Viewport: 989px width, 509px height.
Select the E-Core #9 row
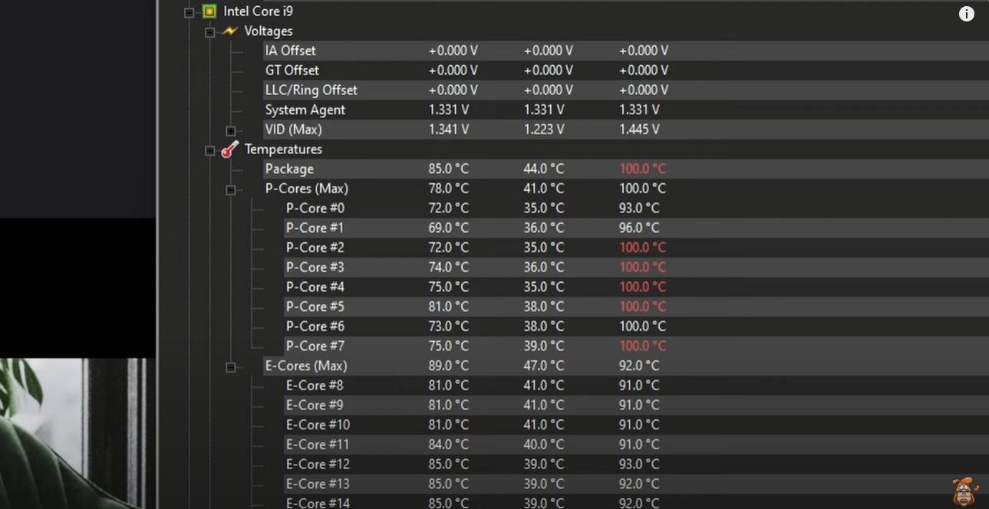point(635,406)
